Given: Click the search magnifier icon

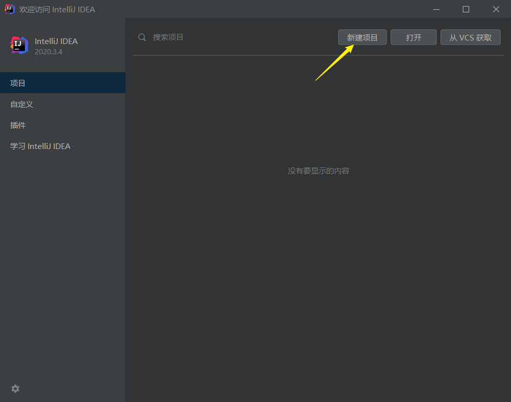Looking at the screenshot, I should coord(142,37).
